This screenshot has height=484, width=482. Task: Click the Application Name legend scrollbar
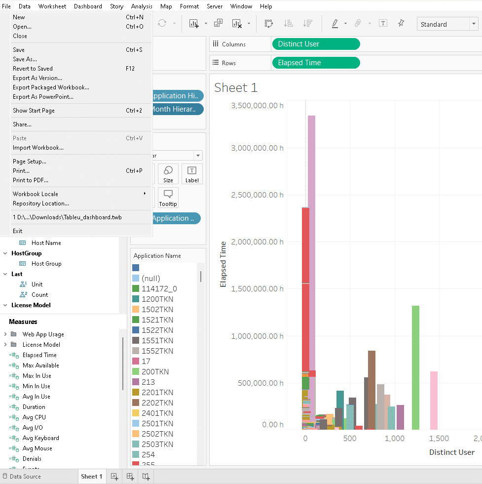(x=201, y=277)
